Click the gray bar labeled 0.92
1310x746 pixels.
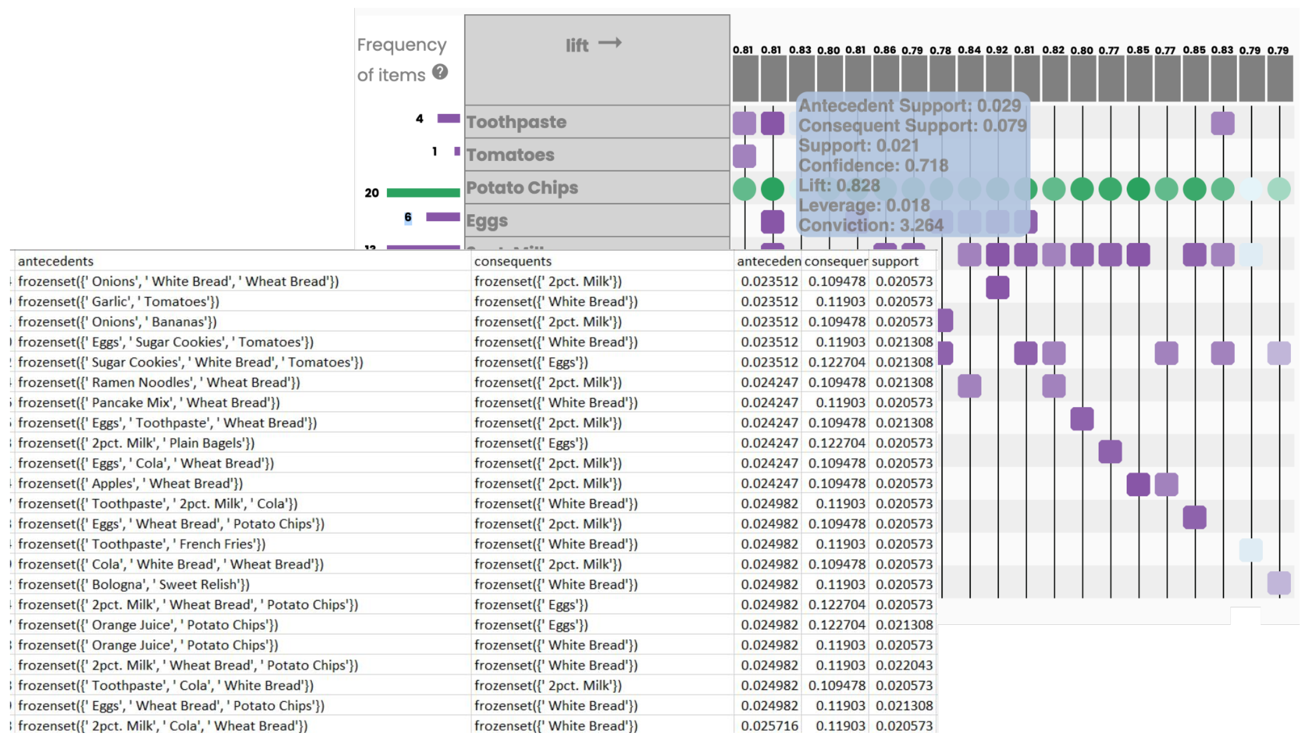(x=998, y=78)
